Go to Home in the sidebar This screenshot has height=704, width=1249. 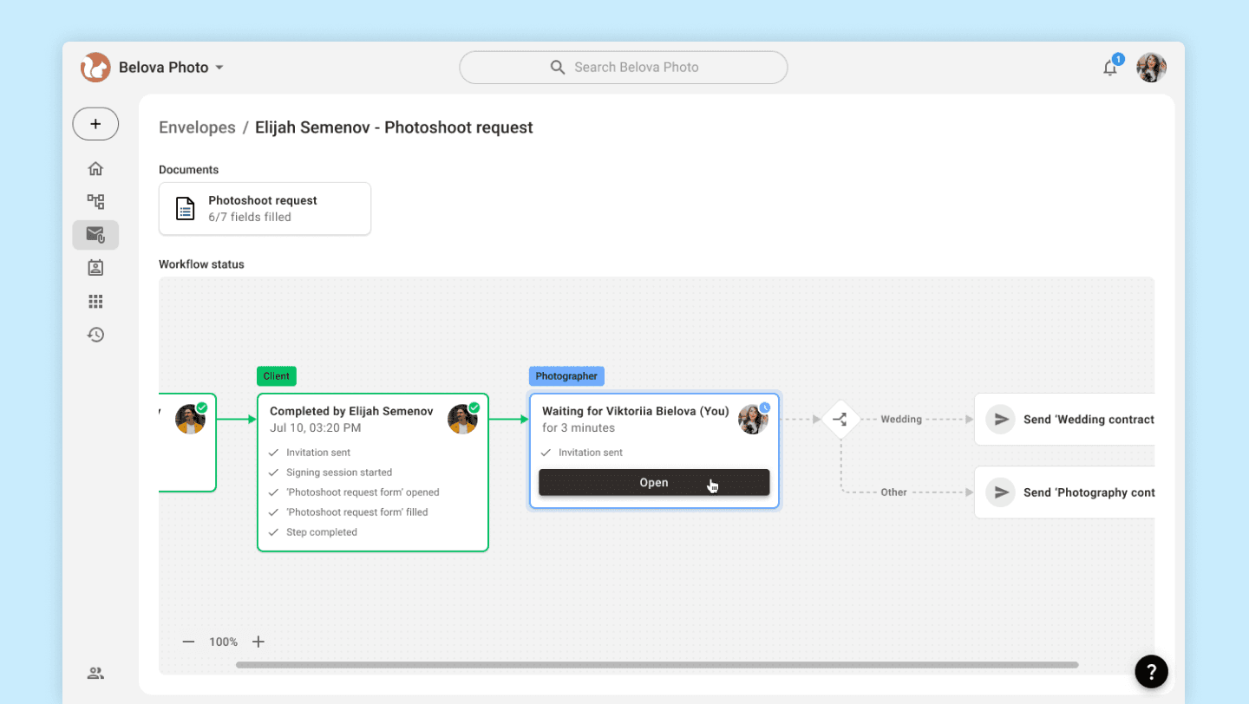coord(95,168)
